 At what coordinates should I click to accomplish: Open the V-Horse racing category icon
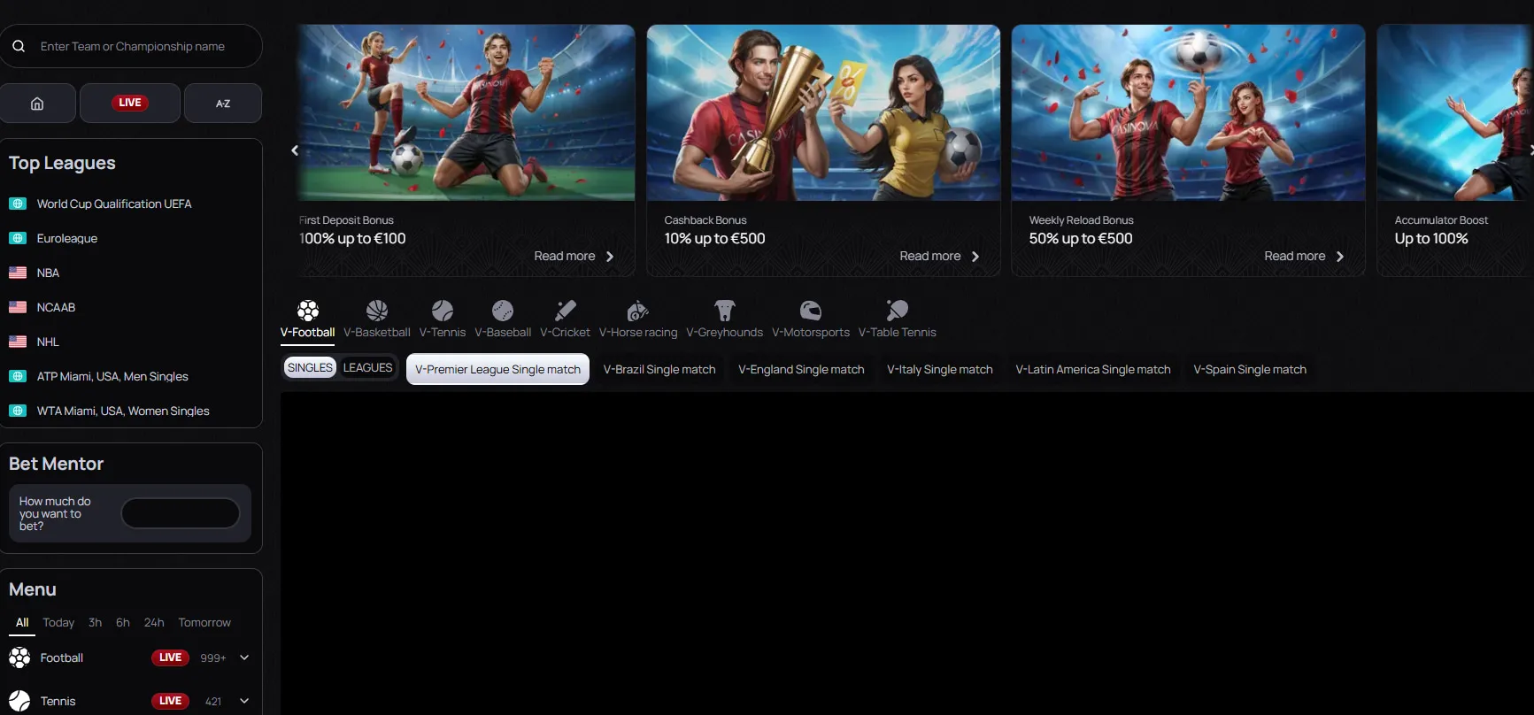(637, 311)
